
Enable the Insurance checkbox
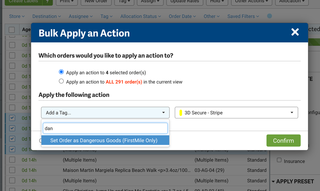tap(279, 160)
